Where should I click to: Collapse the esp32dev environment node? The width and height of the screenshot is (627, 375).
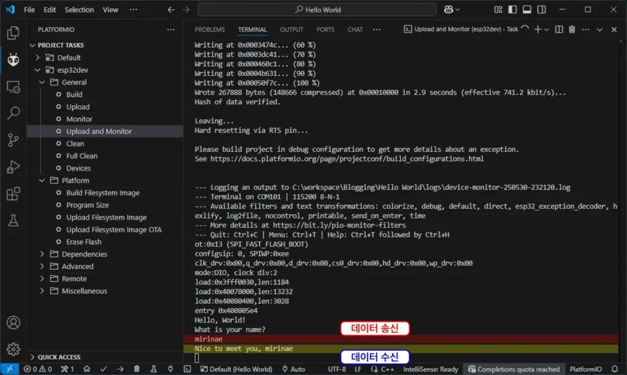point(37,70)
